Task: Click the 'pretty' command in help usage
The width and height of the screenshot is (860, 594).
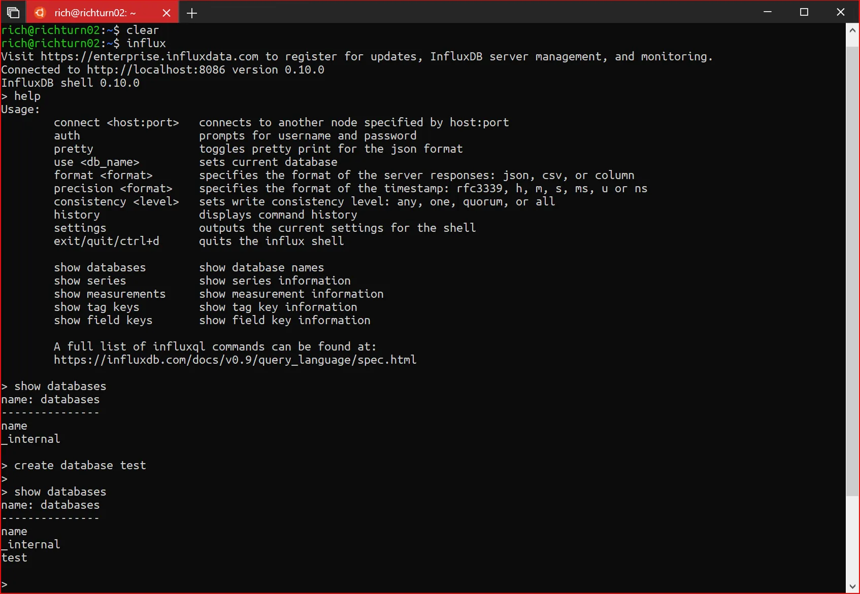Action: click(74, 149)
